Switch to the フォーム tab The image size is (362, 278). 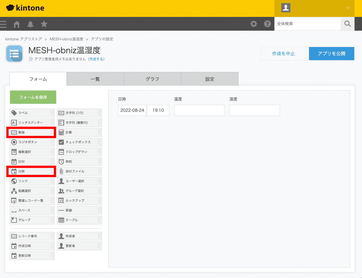[38, 79]
